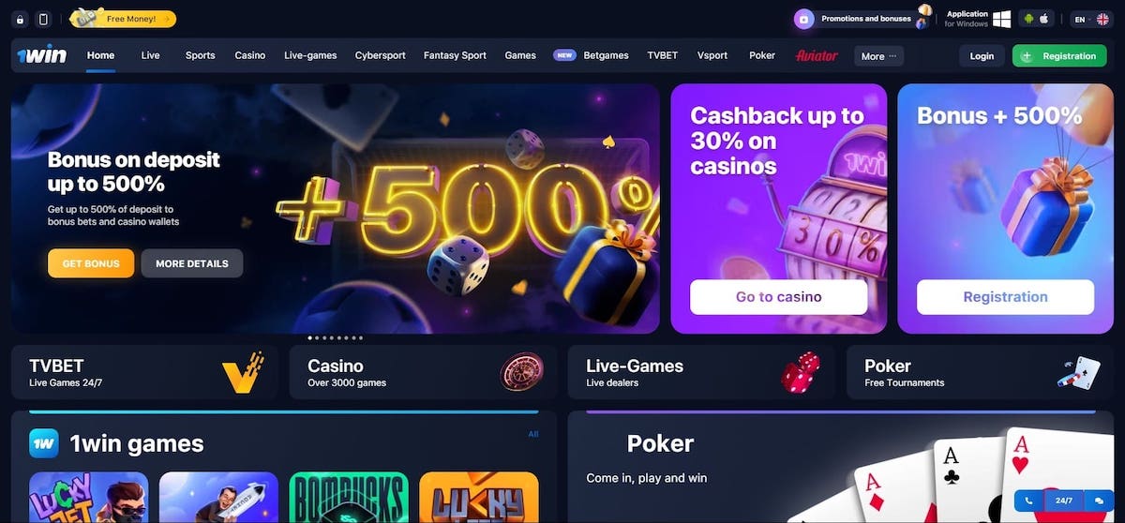Switch to the Sports tab
The width and height of the screenshot is (1125, 523).
200,55
